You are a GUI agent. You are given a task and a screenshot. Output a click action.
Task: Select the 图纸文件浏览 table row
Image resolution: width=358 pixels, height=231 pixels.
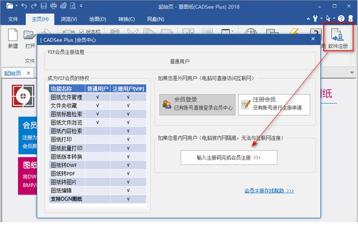(98, 122)
